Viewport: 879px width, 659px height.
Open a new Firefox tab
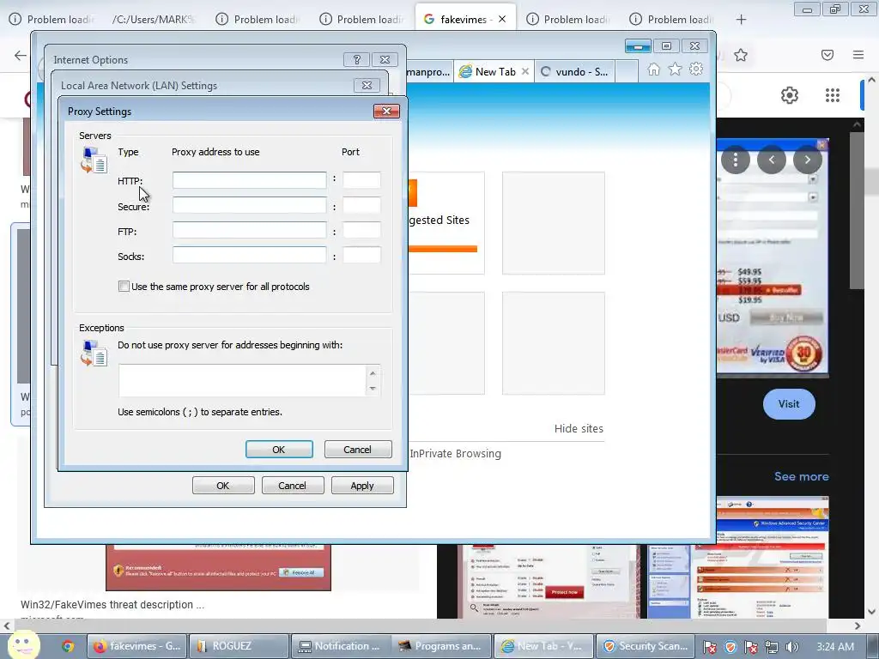coord(741,20)
